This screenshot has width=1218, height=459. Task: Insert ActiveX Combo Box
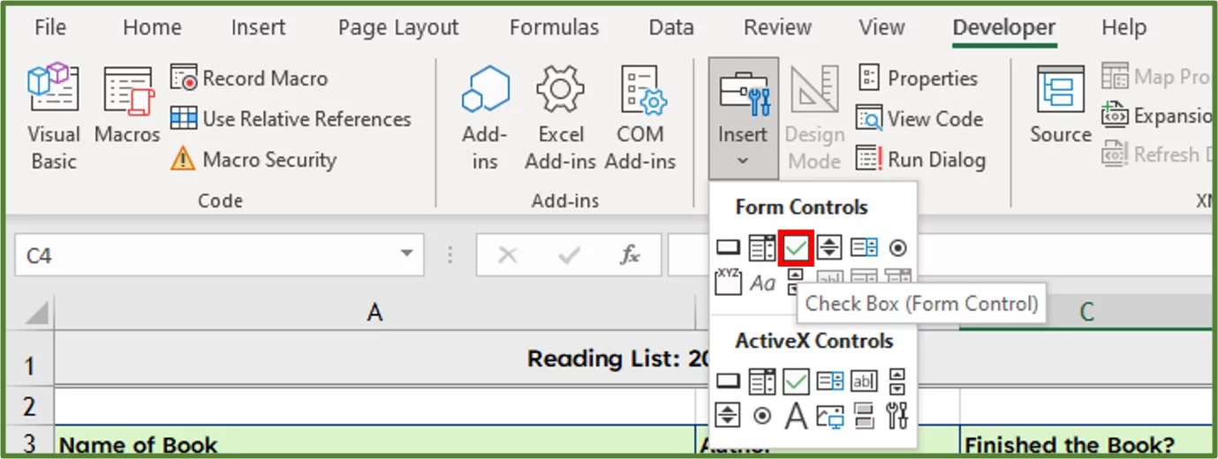tap(761, 381)
